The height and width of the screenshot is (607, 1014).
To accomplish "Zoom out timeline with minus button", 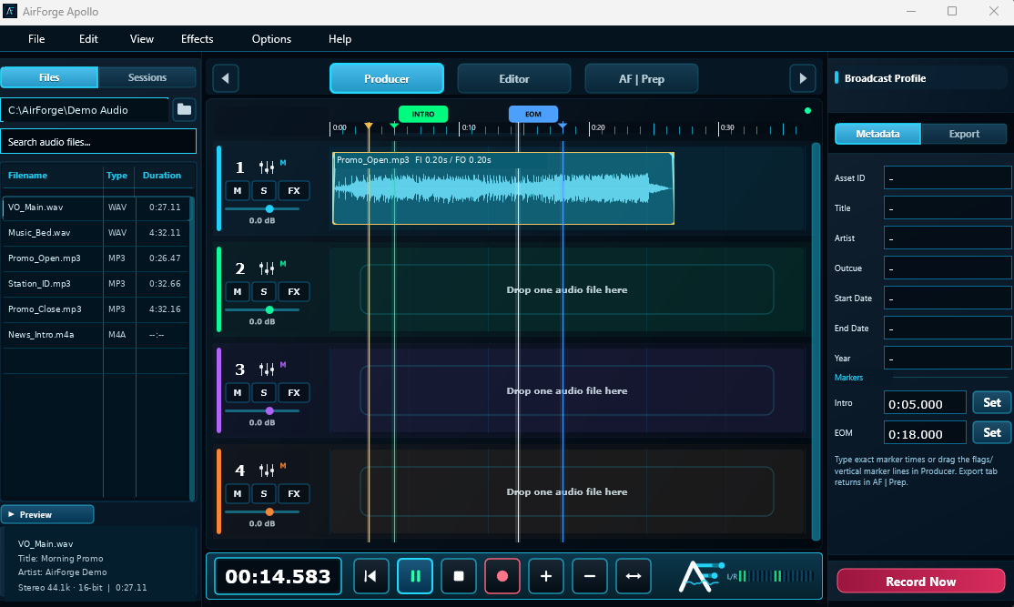I will (590, 576).
